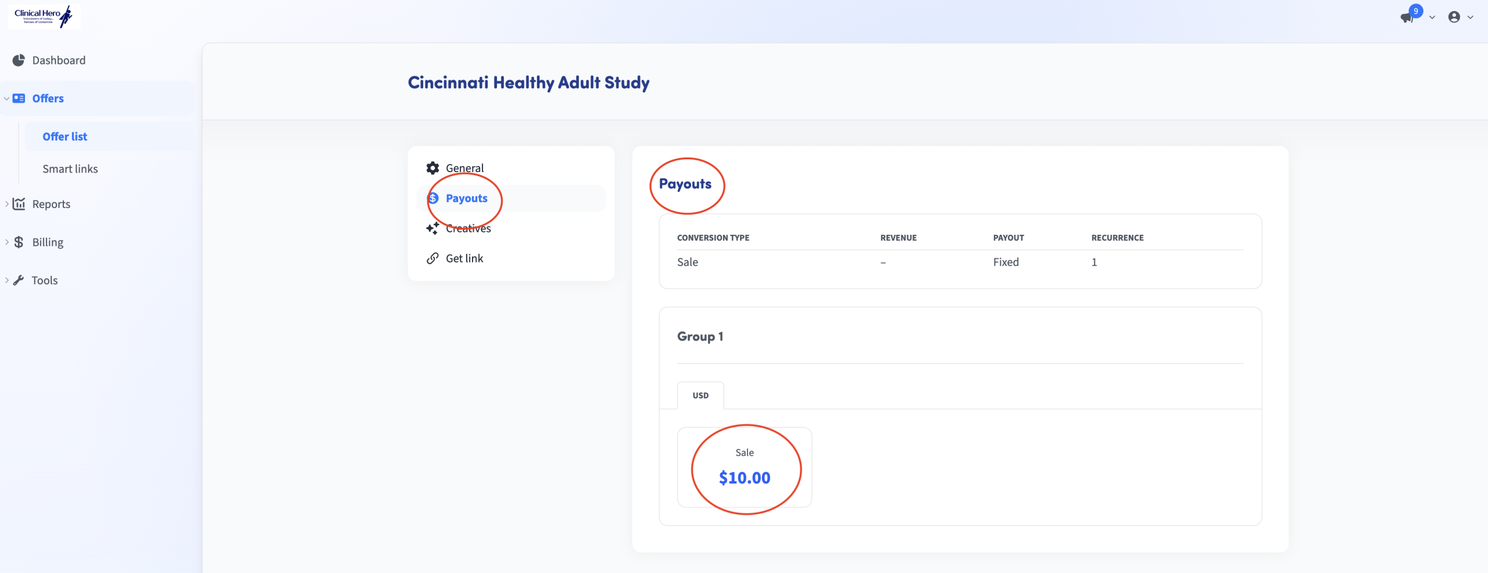This screenshot has width=1488, height=573.
Task: Open the Tools menu label
Action: click(45, 280)
